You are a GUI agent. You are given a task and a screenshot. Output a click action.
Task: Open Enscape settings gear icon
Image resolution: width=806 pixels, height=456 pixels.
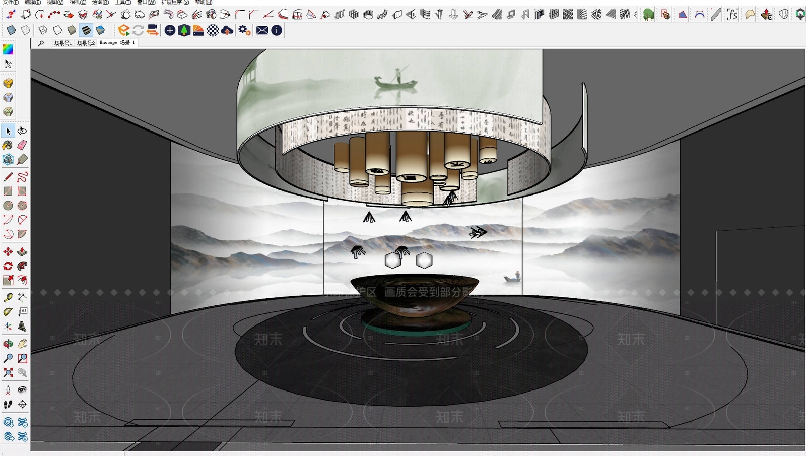pos(245,30)
